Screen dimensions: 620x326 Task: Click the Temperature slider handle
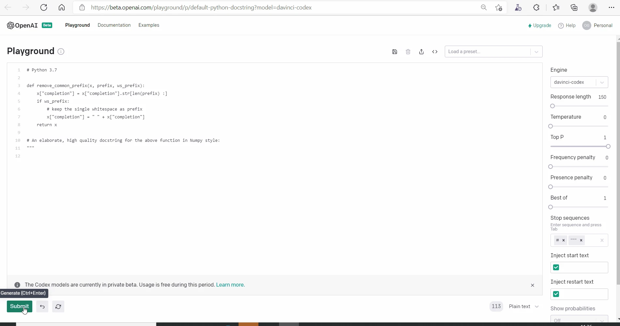point(550,126)
